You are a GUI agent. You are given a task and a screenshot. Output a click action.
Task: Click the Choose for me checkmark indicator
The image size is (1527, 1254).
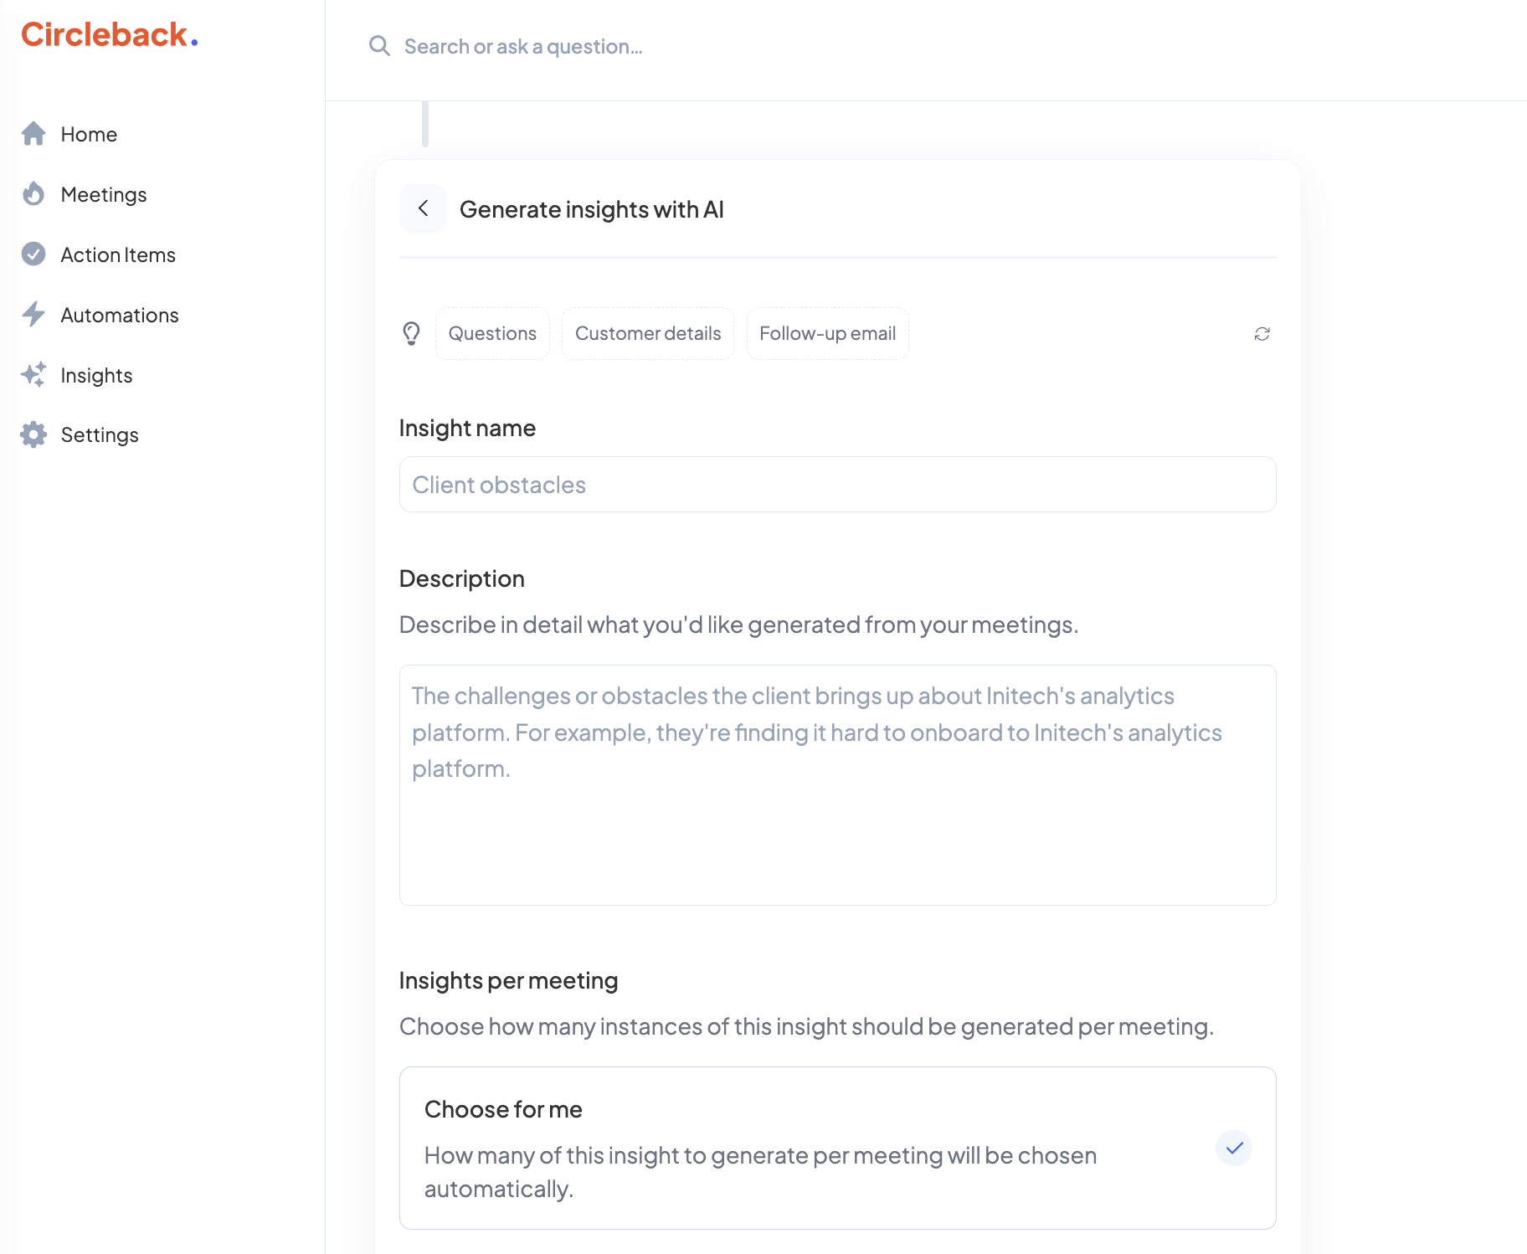(x=1234, y=1148)
